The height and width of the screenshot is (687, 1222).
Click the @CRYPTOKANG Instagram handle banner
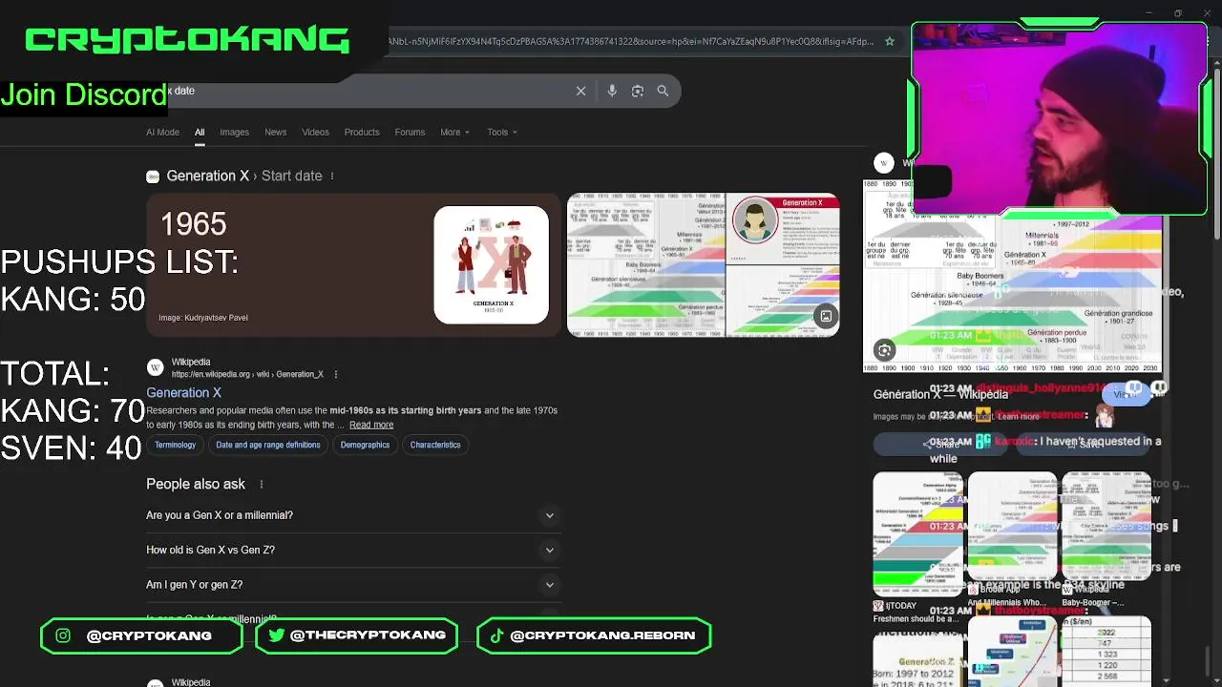[x=141, y=635]
